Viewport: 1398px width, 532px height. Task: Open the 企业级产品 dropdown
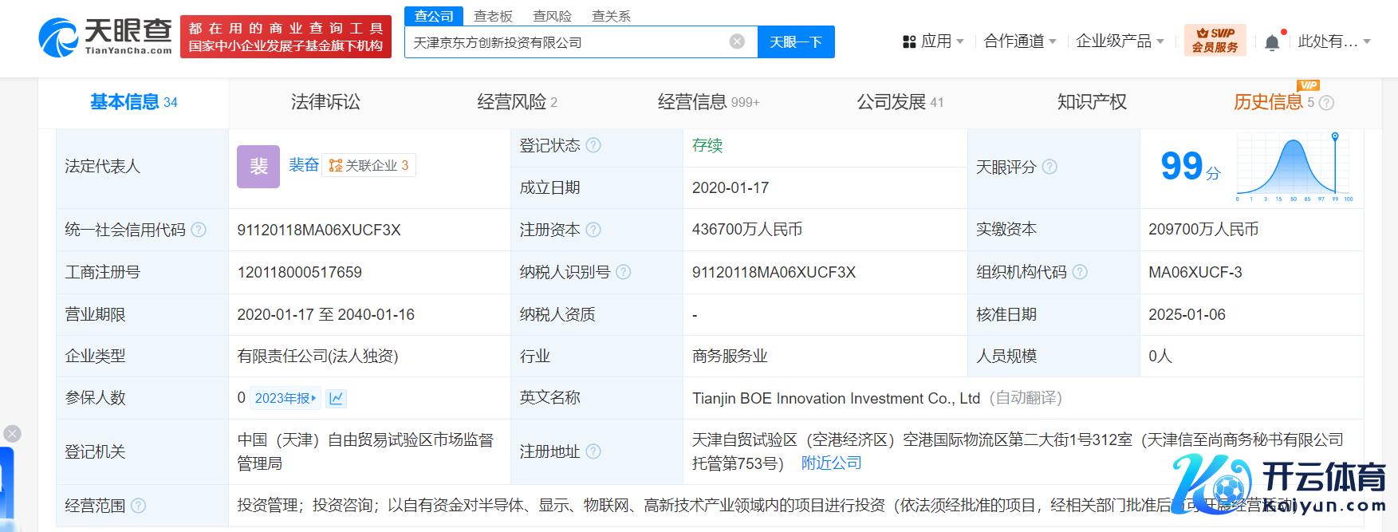tap(1119, 41)
